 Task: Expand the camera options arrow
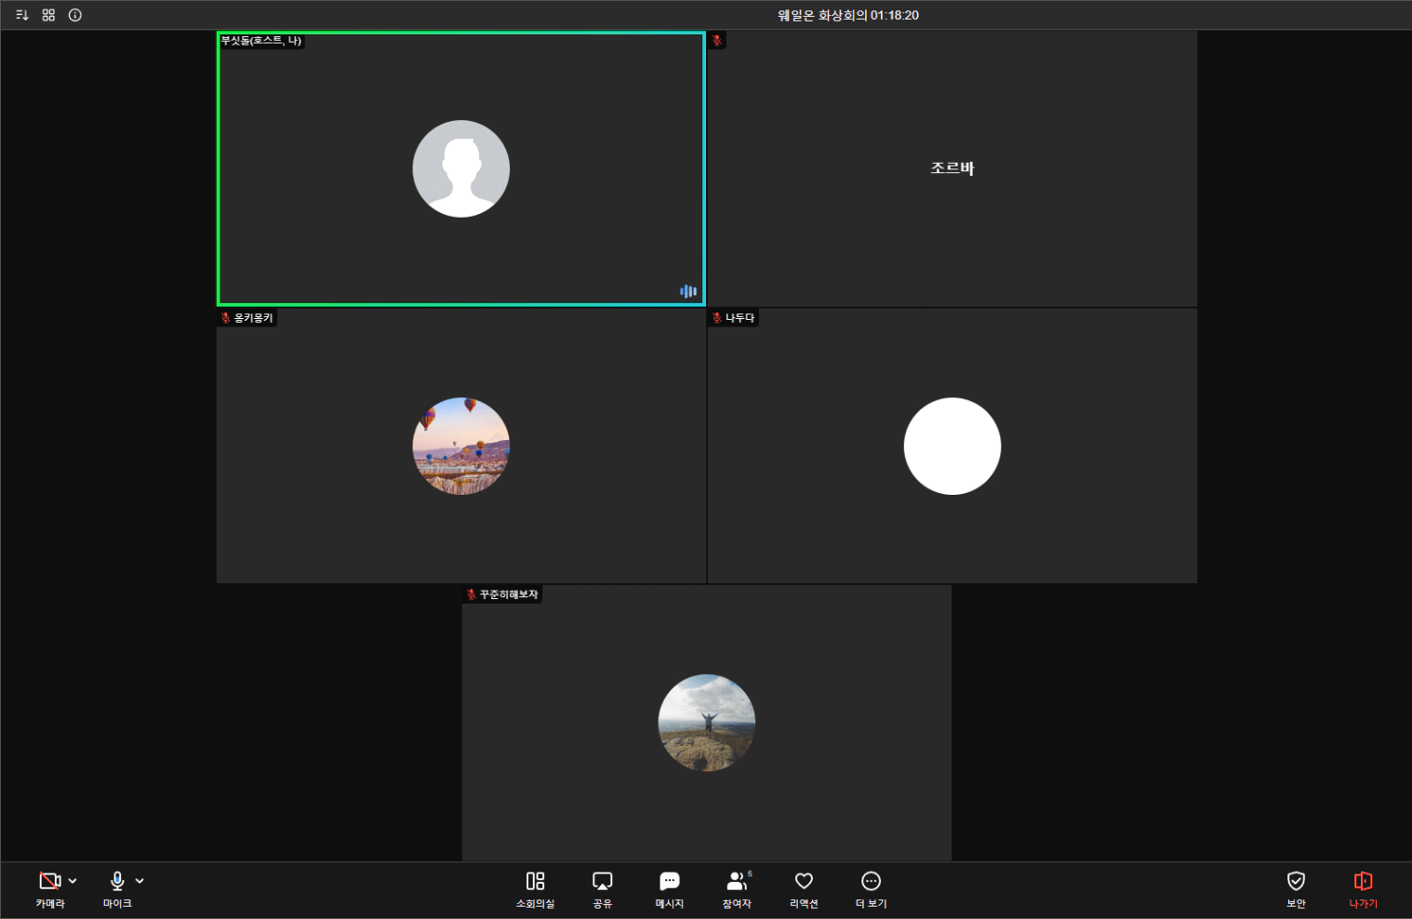(73, 881)
